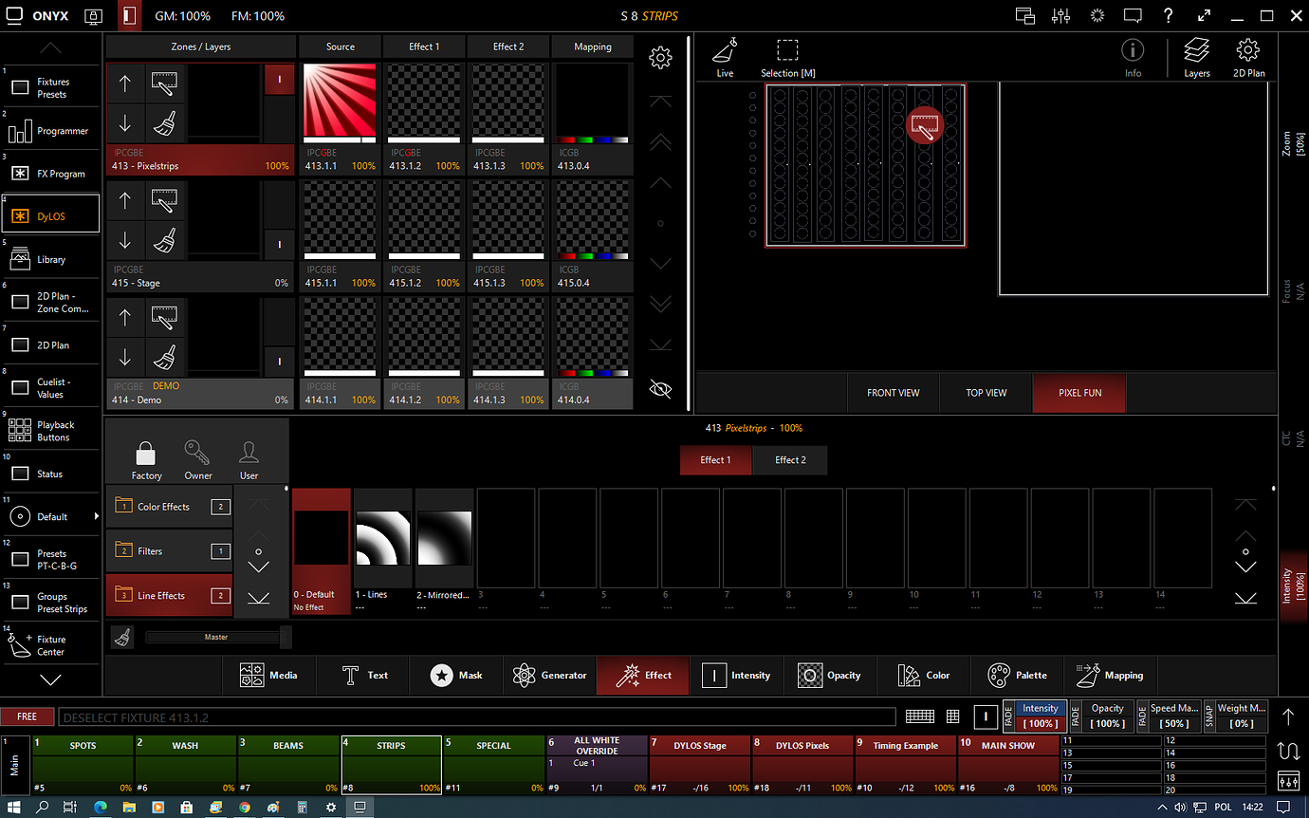This screenshot has width=1309, height=818.
Task: Step down one in zone list
Action: click(660, 263)
